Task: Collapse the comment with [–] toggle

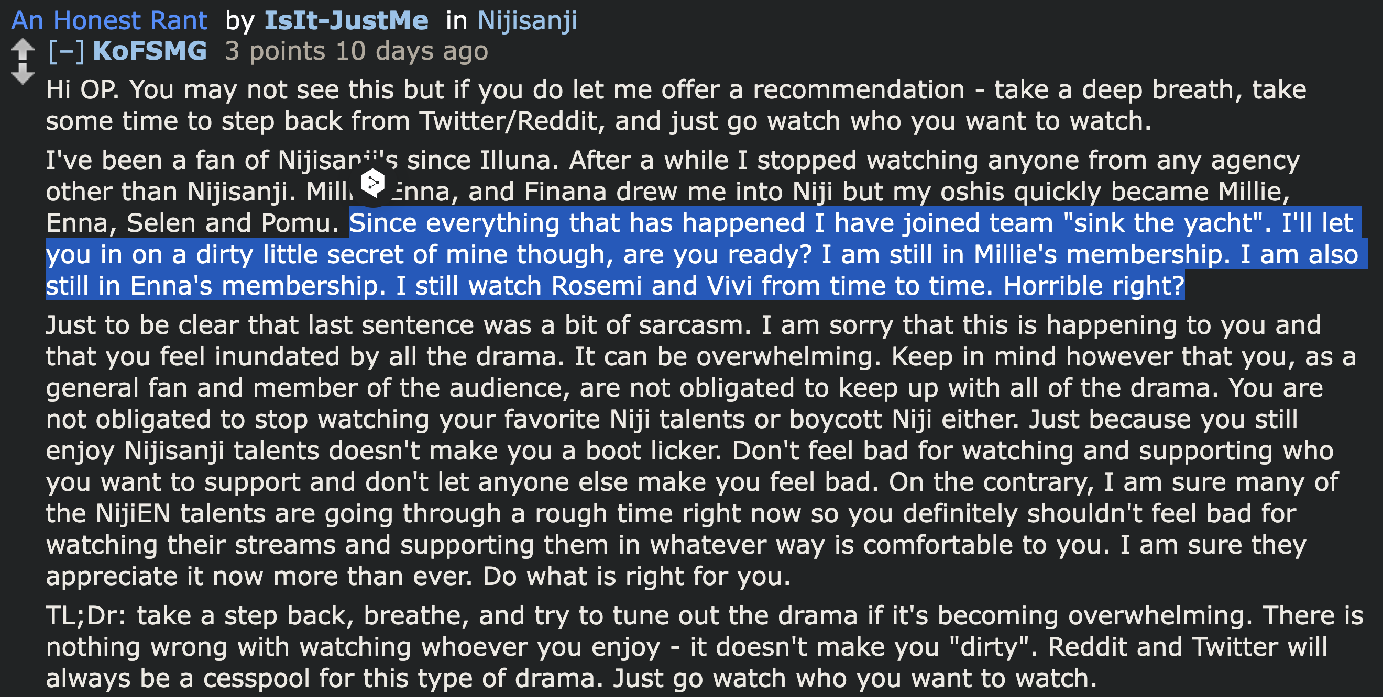Action: click(x=66, y=51)
